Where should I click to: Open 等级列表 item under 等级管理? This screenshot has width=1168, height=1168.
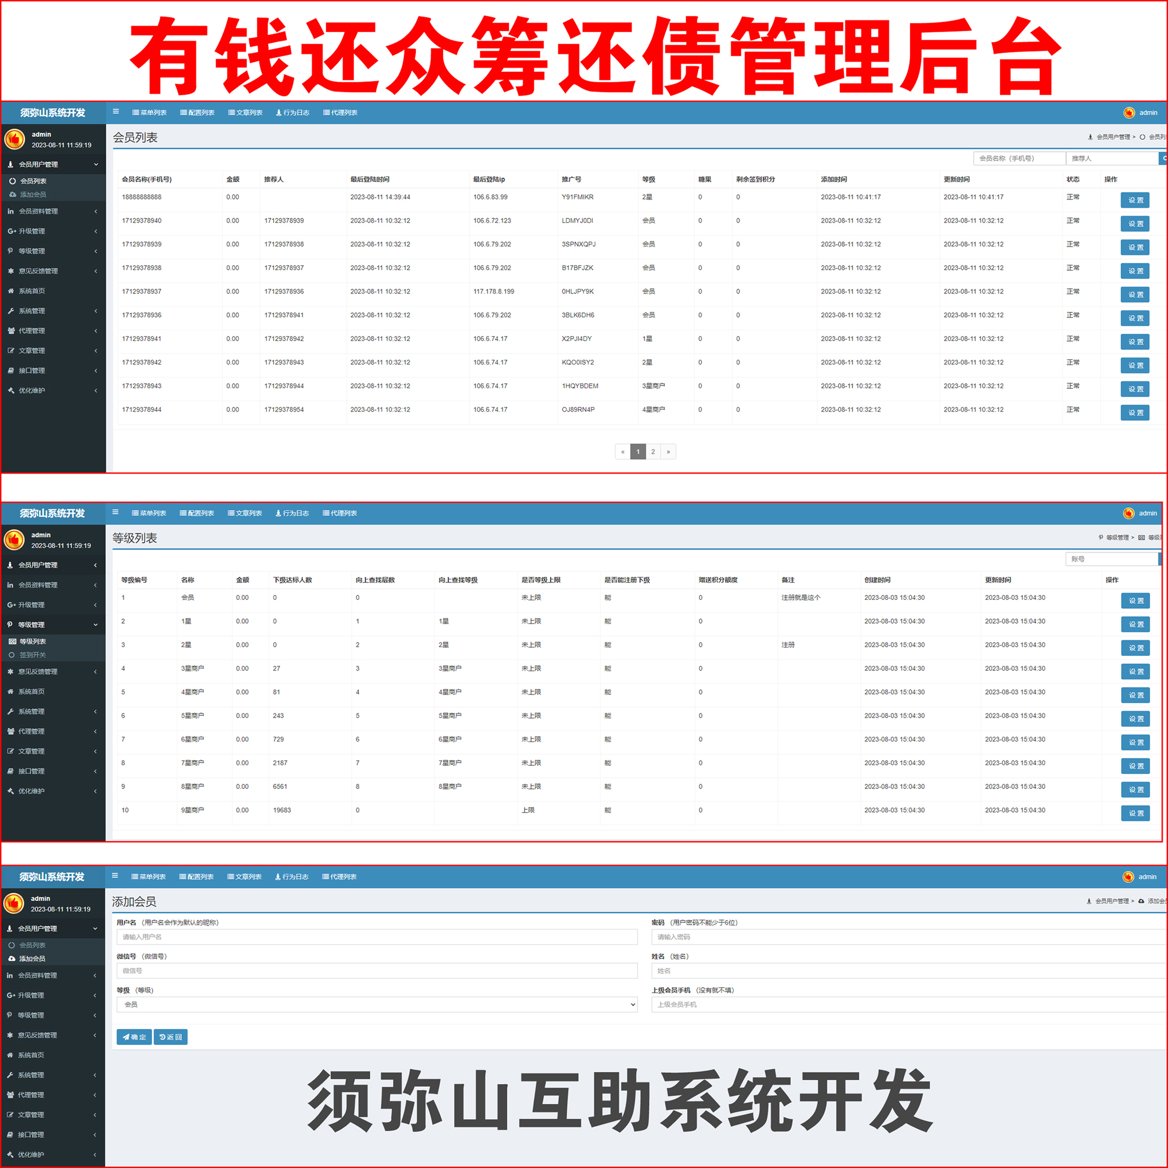point(32,642)
